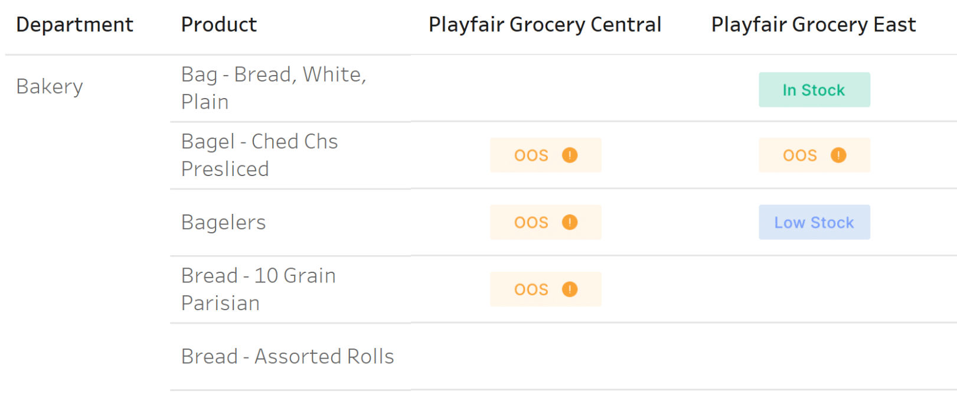Select Playfair Grocery East column header
Image resolution: width=957 pixels, height=394 pixels.
(x=814, y=25)
